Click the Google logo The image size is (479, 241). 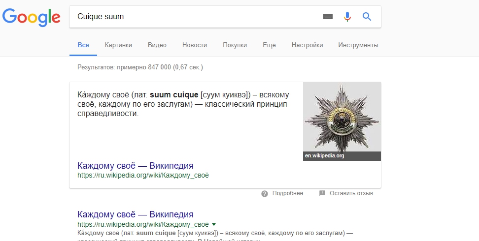pyautogui.click(x=31, y=17)
